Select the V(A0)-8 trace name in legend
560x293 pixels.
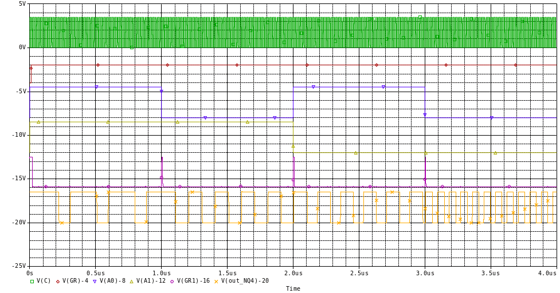pyautogui.click(x=112, y=281)
